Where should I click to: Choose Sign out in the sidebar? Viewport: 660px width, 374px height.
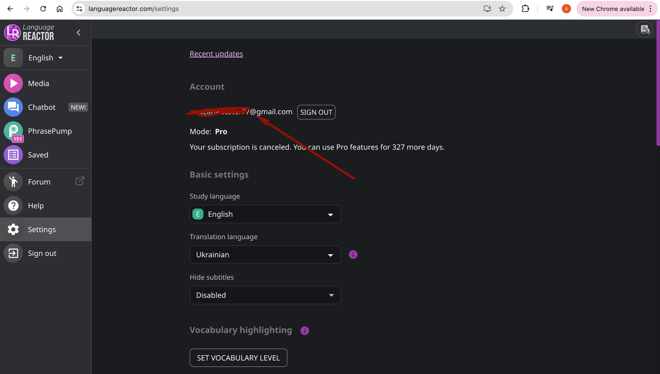(x=42, y=253)
